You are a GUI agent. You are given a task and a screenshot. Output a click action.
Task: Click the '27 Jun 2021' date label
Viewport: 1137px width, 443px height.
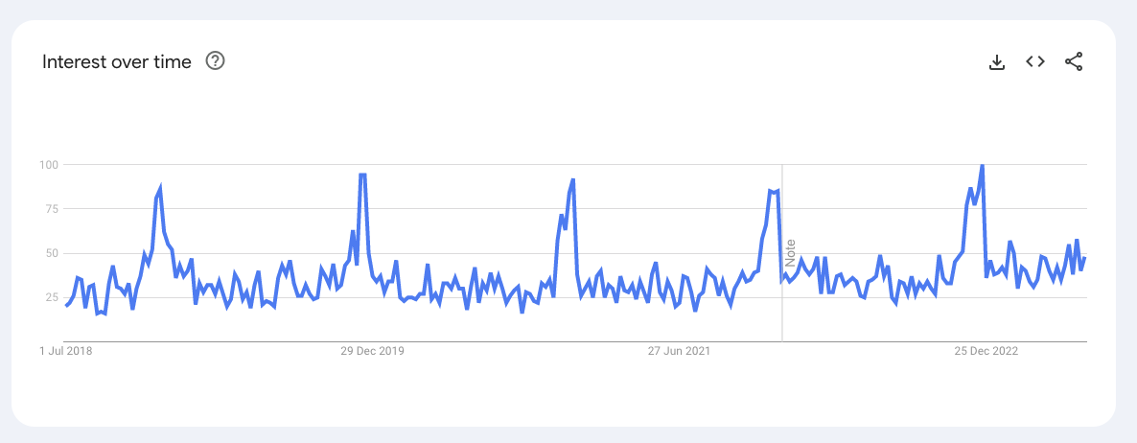[680, 351]
